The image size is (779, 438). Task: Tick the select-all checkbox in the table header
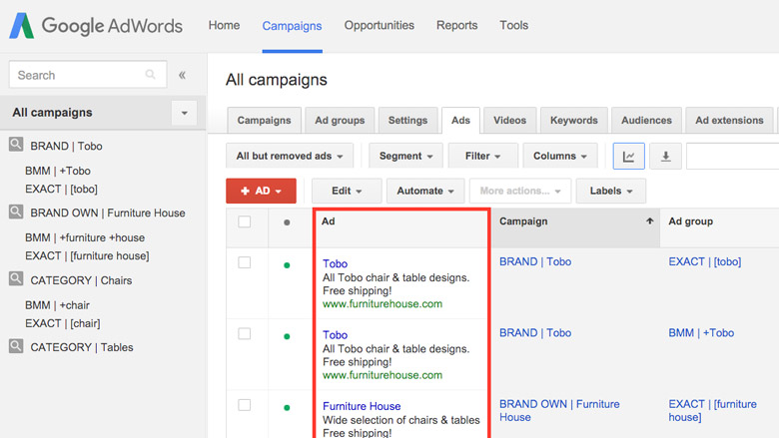coord(245,221)
